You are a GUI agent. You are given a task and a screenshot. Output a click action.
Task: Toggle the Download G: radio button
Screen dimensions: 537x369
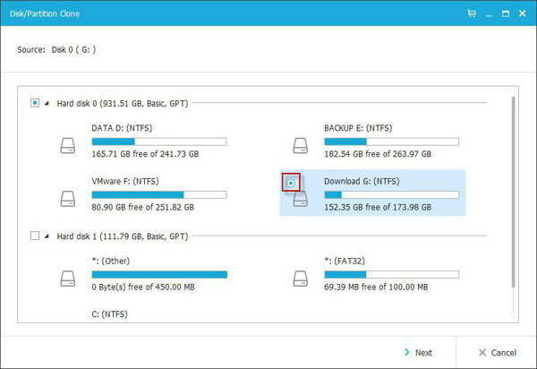[x=291, y=183]
